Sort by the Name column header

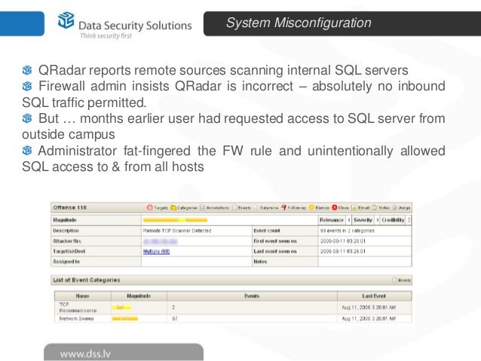82,296
